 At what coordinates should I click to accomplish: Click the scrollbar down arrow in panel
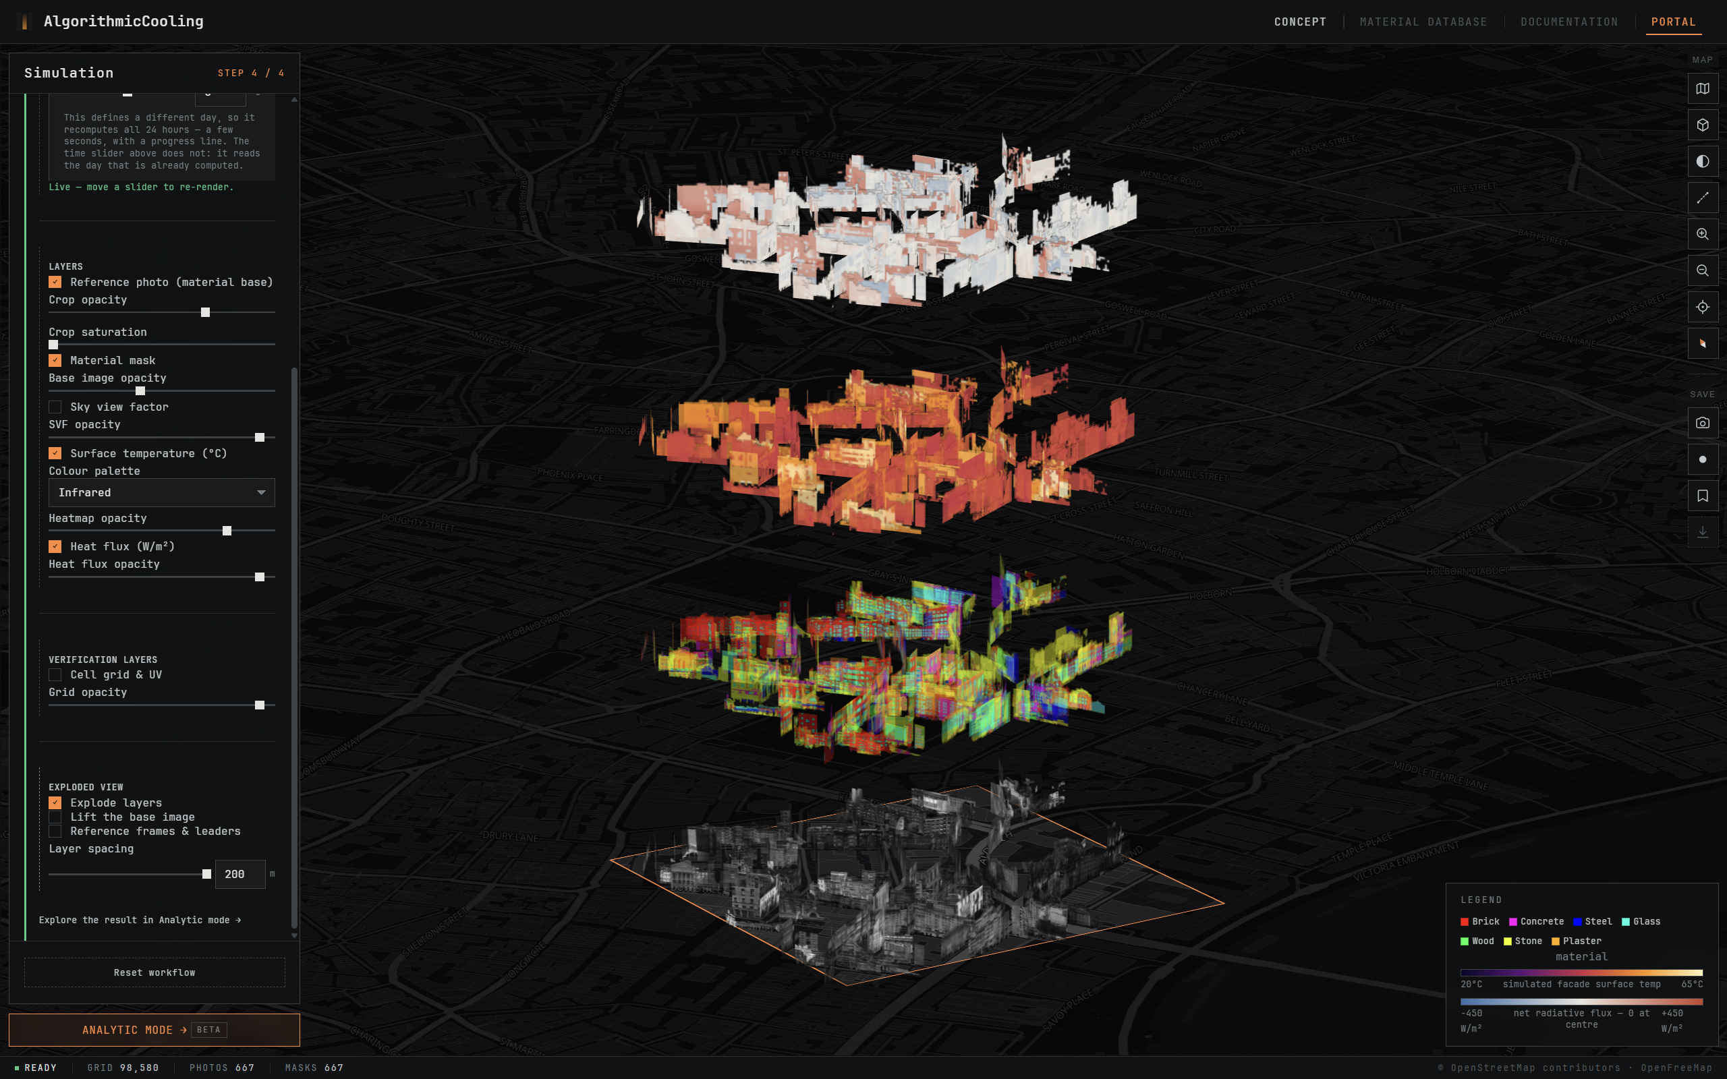pos(294,935)
